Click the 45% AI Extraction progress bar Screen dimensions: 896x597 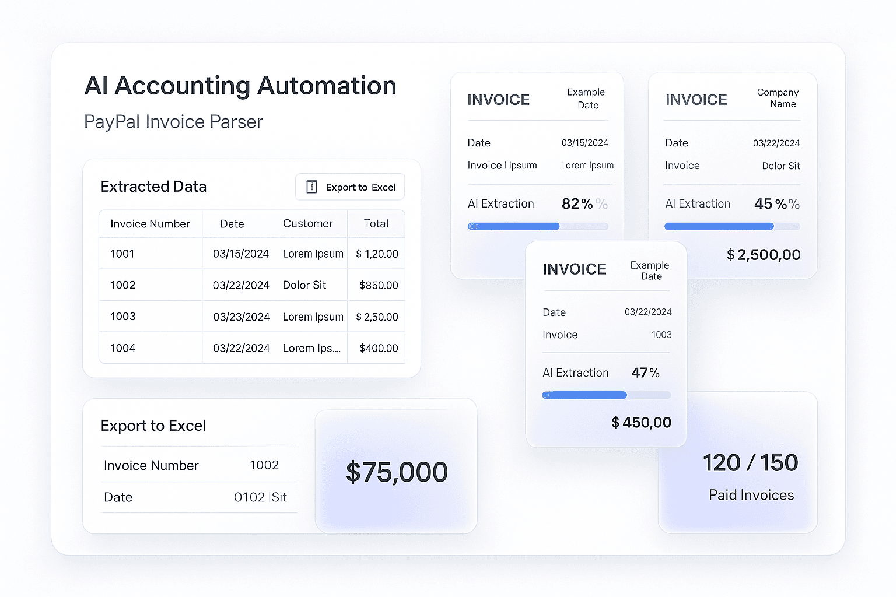732,226
